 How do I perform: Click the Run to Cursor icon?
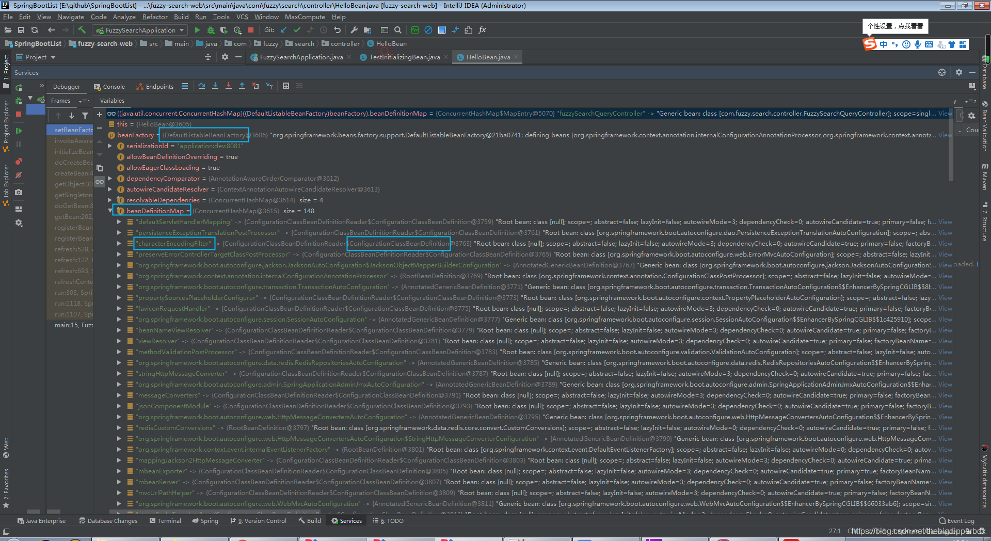(269, 86)
